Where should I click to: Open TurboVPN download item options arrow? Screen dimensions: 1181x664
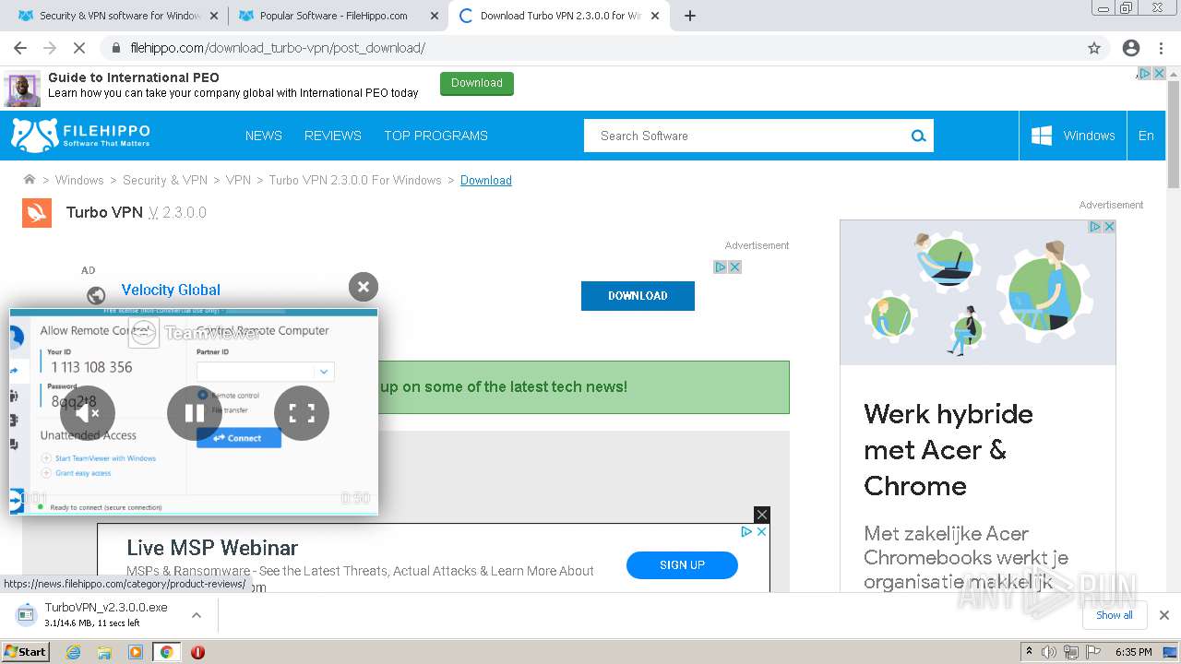coord(197,615)
